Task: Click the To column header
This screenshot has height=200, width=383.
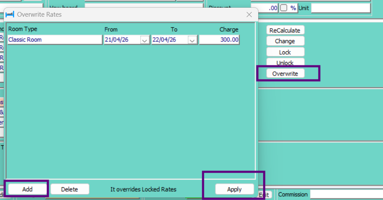Action: pos(174,29)
